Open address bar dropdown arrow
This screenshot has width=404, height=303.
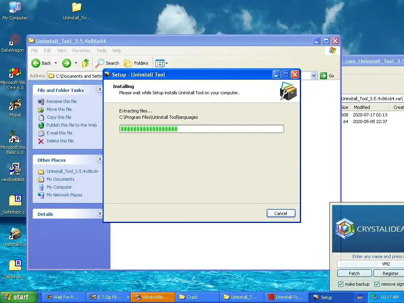[x=314, y=76]
